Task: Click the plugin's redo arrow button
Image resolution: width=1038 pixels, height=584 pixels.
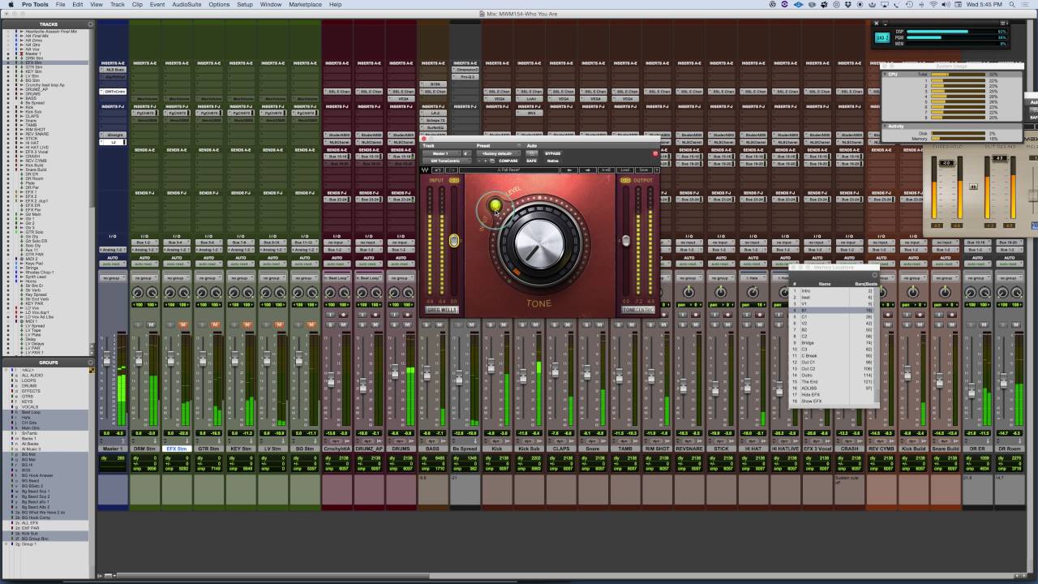Action: [x=450, y=170]
